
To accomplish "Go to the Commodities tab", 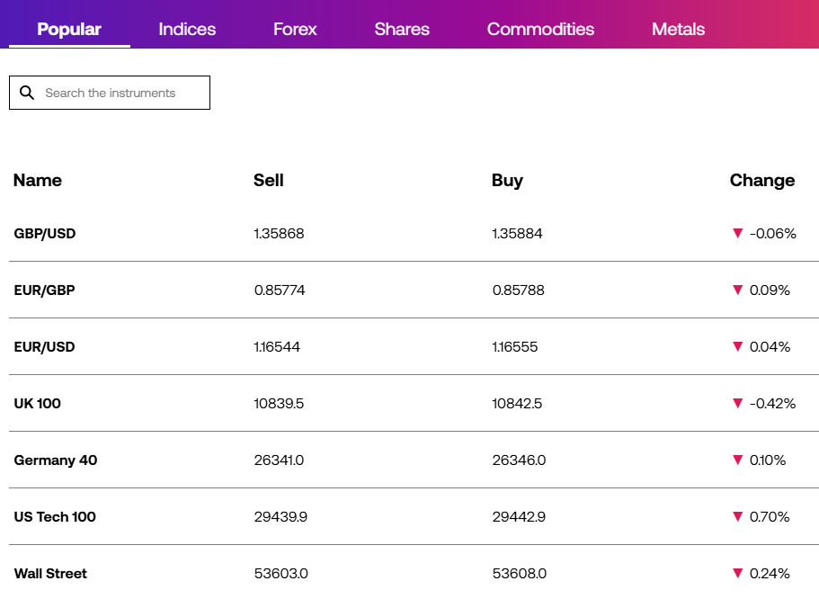I will click(540, 30).
